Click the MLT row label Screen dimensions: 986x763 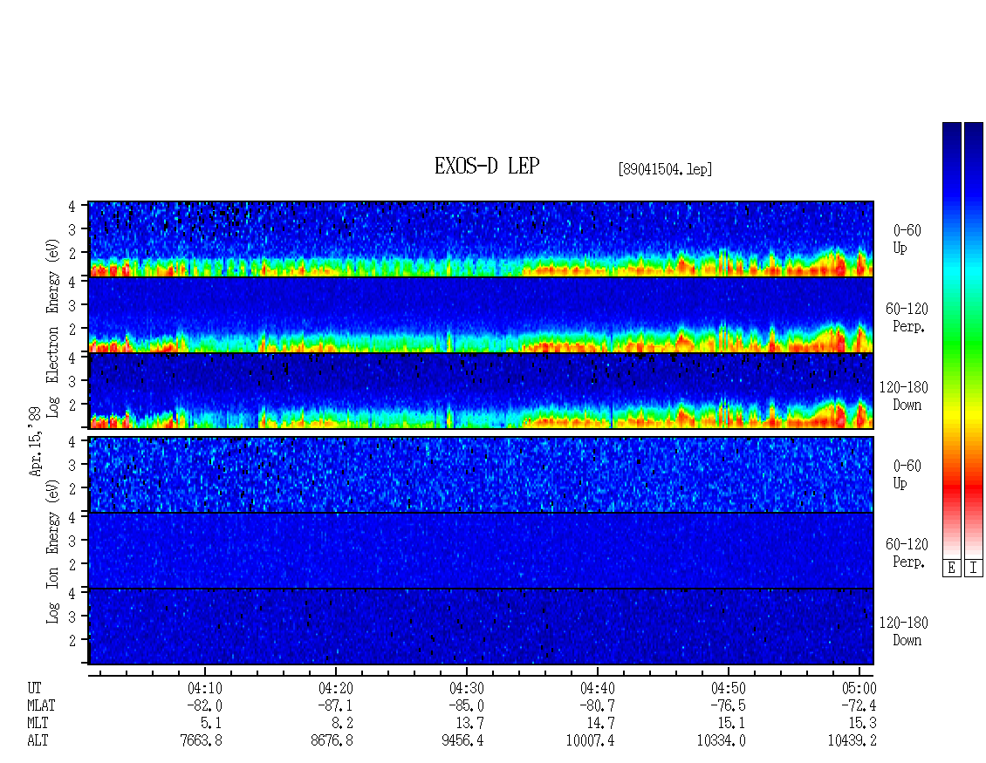38,724
